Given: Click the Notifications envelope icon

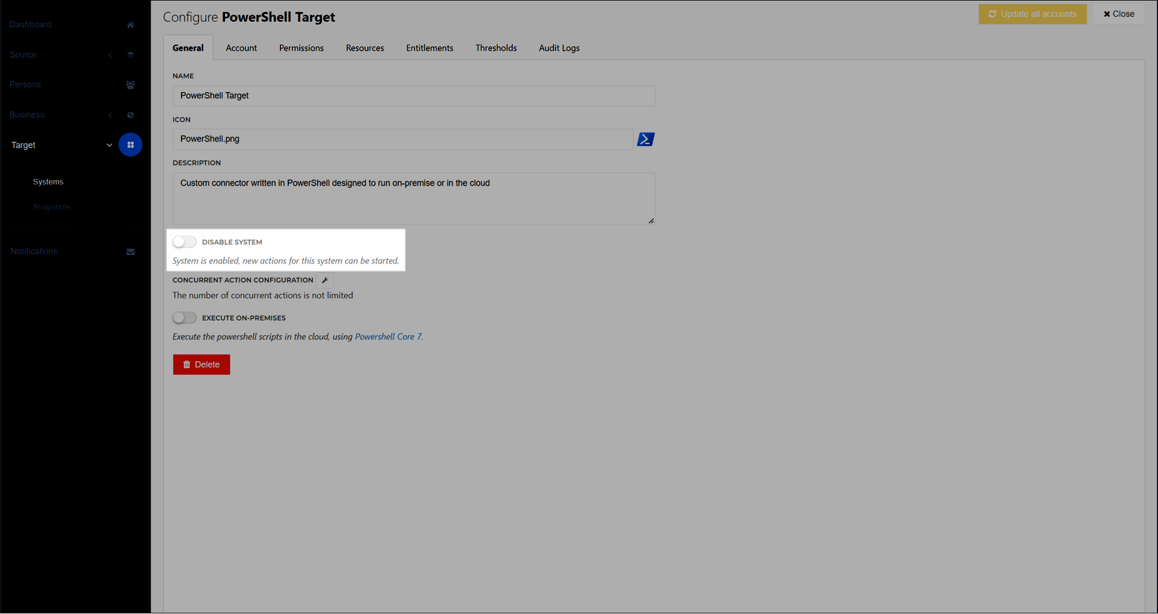Looking at the screenshot, I should click(x=130, y=252).
